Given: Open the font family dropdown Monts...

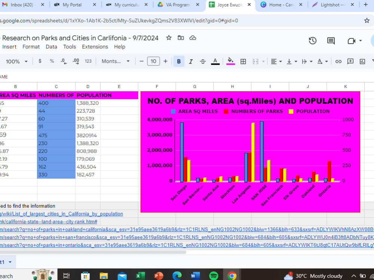Looking at the screenshot, I should click(x=116, y=61).
